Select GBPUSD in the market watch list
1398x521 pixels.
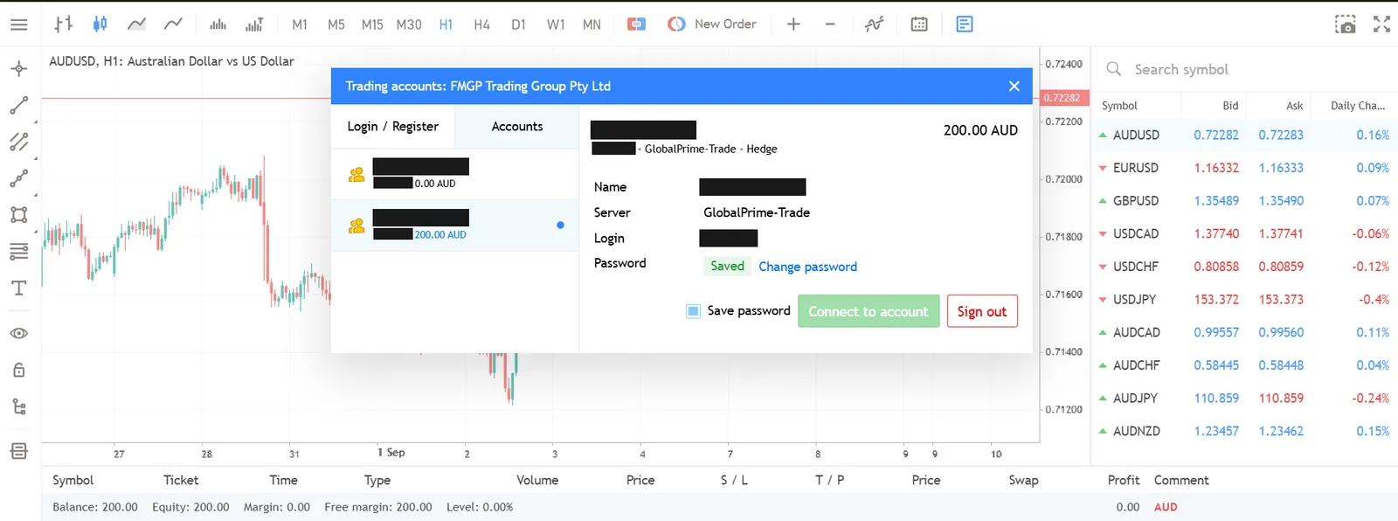[1244, 201]
